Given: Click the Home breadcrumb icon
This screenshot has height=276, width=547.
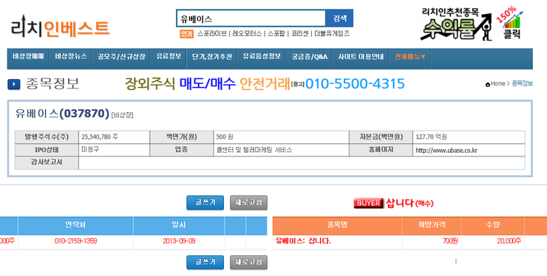Looking at the screenshot, I should coord(487,84).
